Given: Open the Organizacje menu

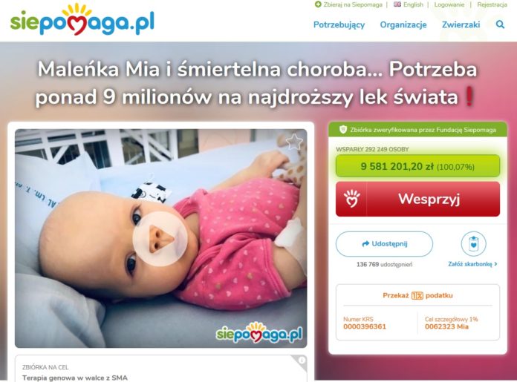Looking at the screenshot, I should 403,24.
